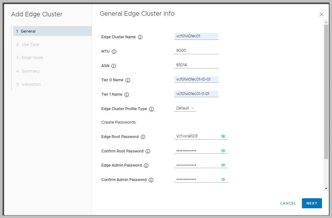
Task: Click Edge Root Password info icon
Action: pyautogui.click(x=143, y=137)
